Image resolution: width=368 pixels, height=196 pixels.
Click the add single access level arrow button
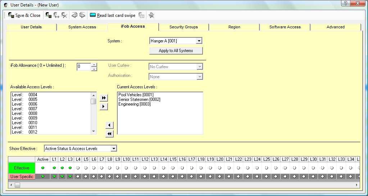[104, 107]
